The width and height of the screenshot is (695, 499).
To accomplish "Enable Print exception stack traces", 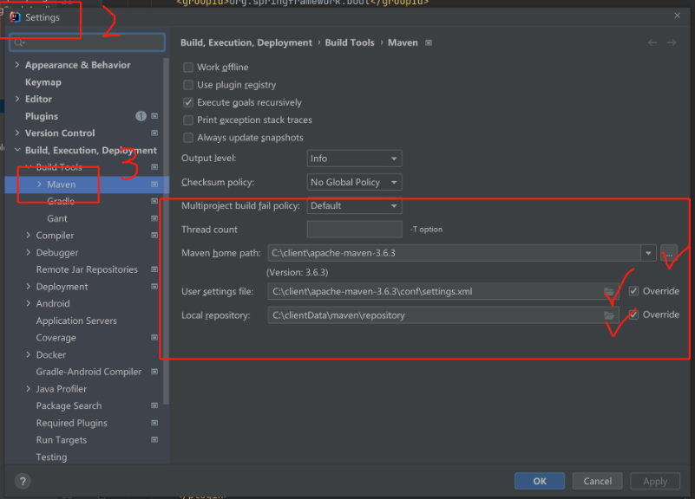I will pos(188,120).
